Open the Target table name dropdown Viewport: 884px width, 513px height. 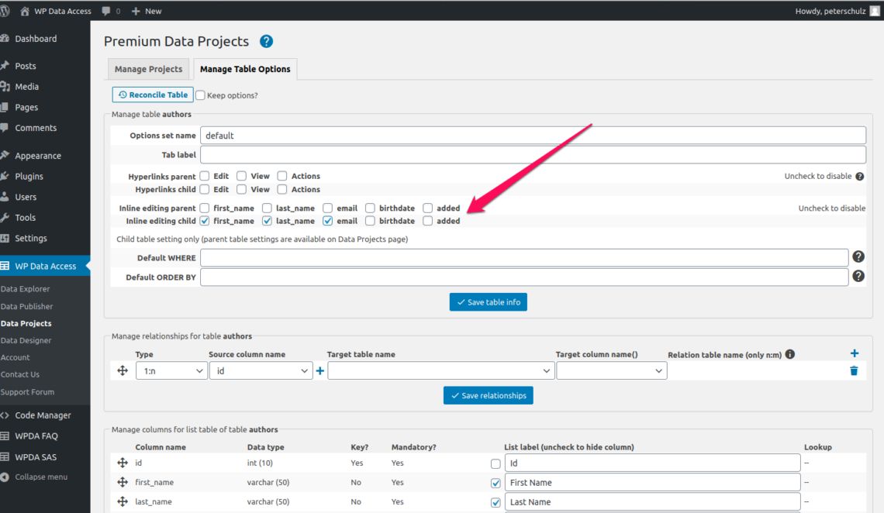click(x=441, y=370)
